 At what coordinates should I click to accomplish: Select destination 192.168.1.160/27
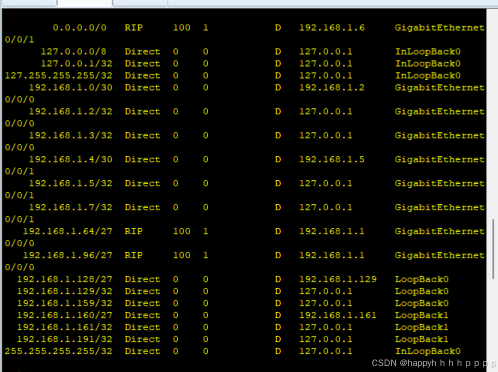pyautogui.click(x=65, y=315)
